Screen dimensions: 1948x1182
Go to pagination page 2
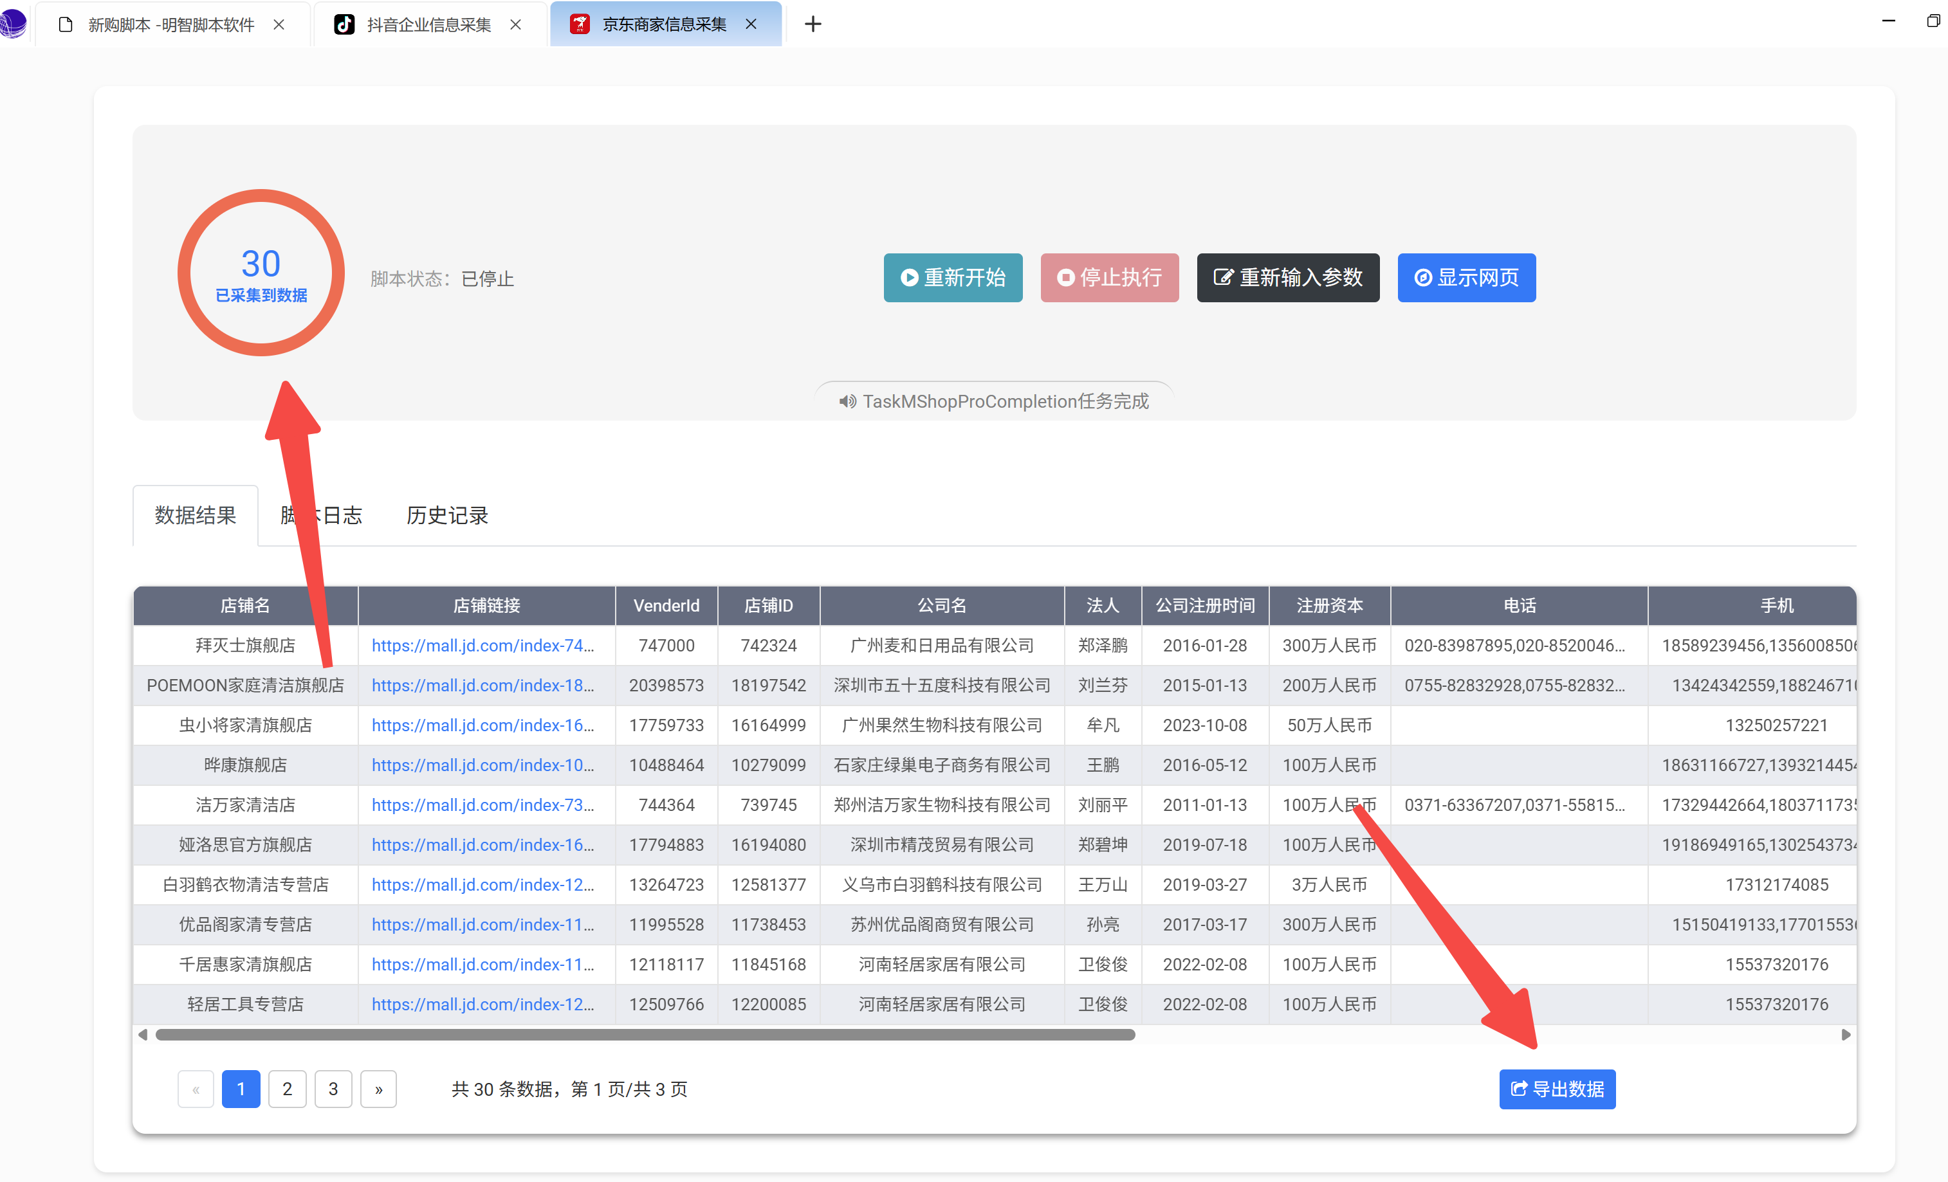coord(287,1089)
